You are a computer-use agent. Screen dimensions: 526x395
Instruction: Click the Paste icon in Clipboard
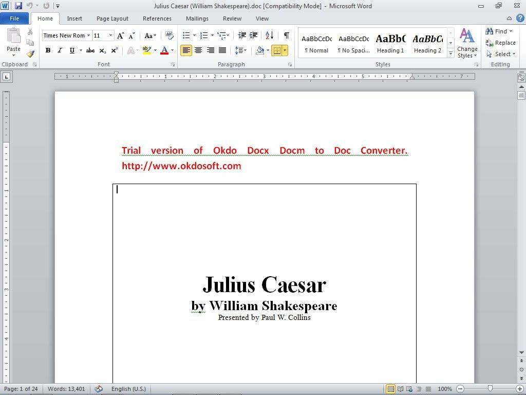[13, 35]
